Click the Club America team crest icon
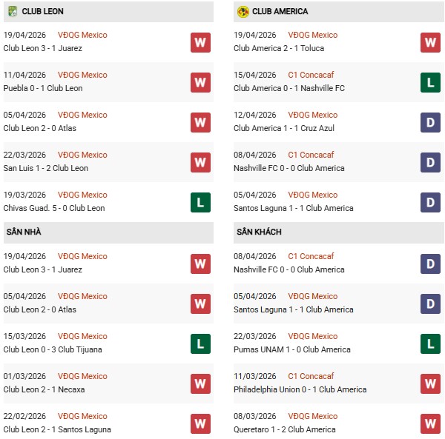445x439 pixels. coord(243,12)
